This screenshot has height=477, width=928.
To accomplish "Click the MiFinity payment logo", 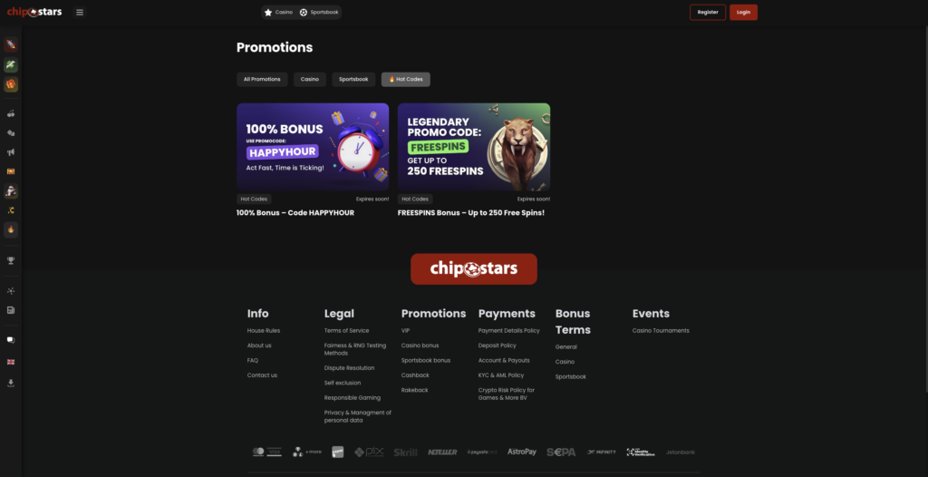I will tap(602, 453).
